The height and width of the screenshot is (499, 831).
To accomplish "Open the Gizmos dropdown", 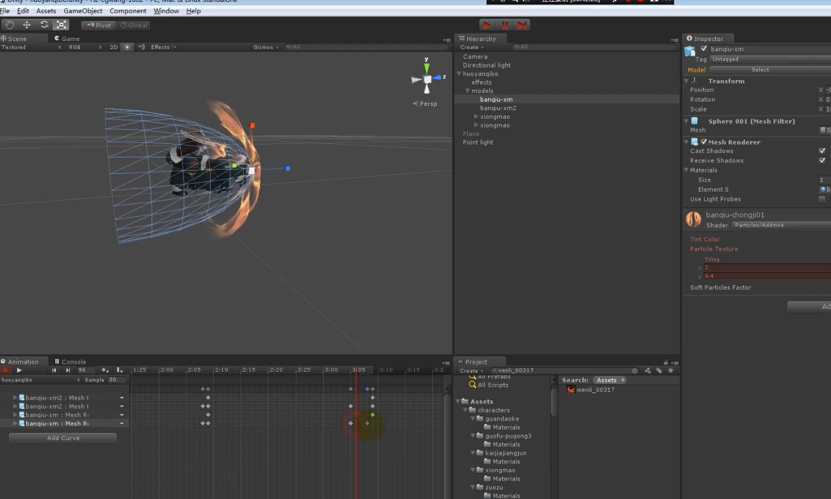I will [266, 47].
